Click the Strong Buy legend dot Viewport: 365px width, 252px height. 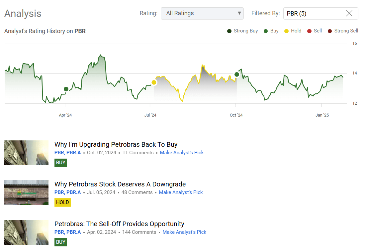[x=228, y=31]
